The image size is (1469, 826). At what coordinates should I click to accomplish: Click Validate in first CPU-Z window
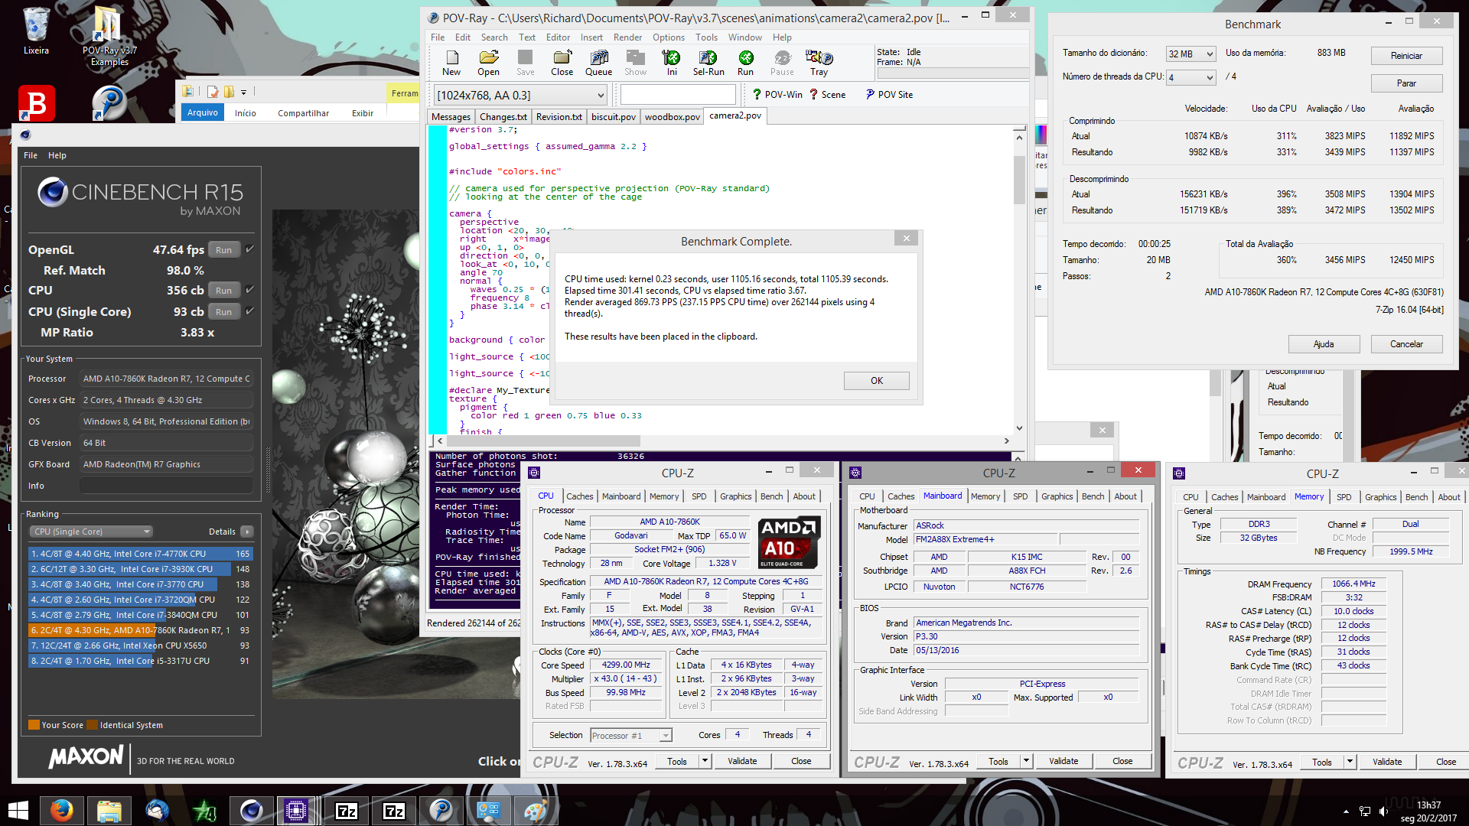click(742, 761)
